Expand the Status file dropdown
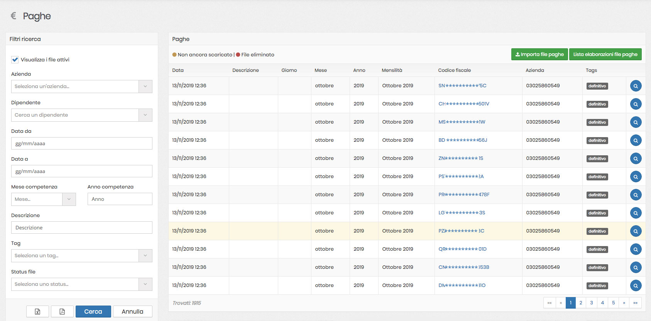Viewport: 651px width, 321px height. click(x=145, y=284)
